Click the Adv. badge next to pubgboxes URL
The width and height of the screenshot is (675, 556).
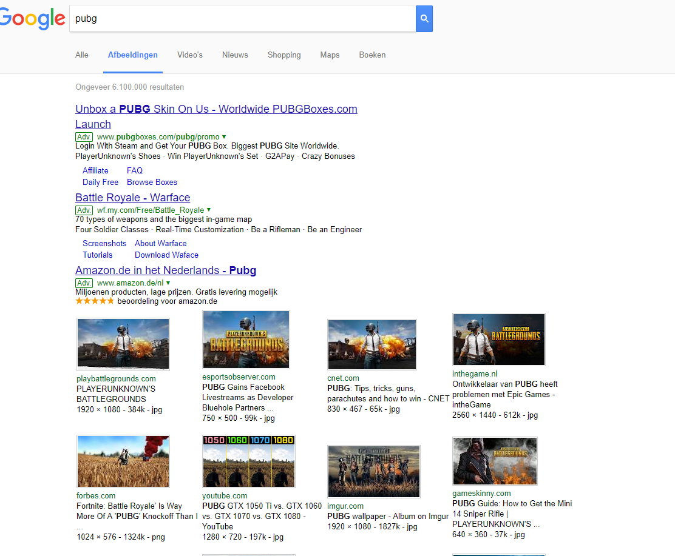[84, 137]
